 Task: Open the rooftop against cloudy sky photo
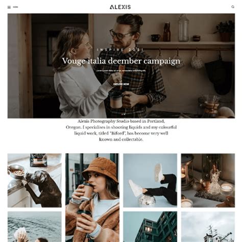click(x=208, y=227)
